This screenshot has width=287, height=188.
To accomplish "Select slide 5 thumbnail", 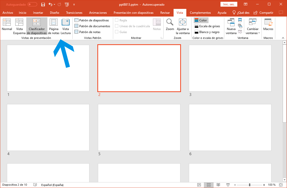I will tap(139, 127).
